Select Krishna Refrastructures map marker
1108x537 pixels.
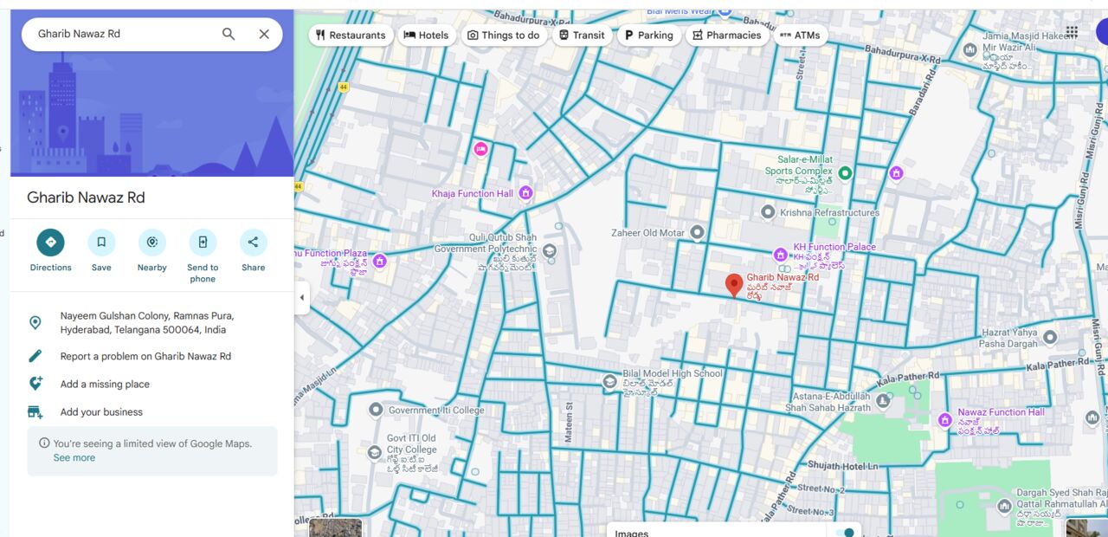[767, 212]
